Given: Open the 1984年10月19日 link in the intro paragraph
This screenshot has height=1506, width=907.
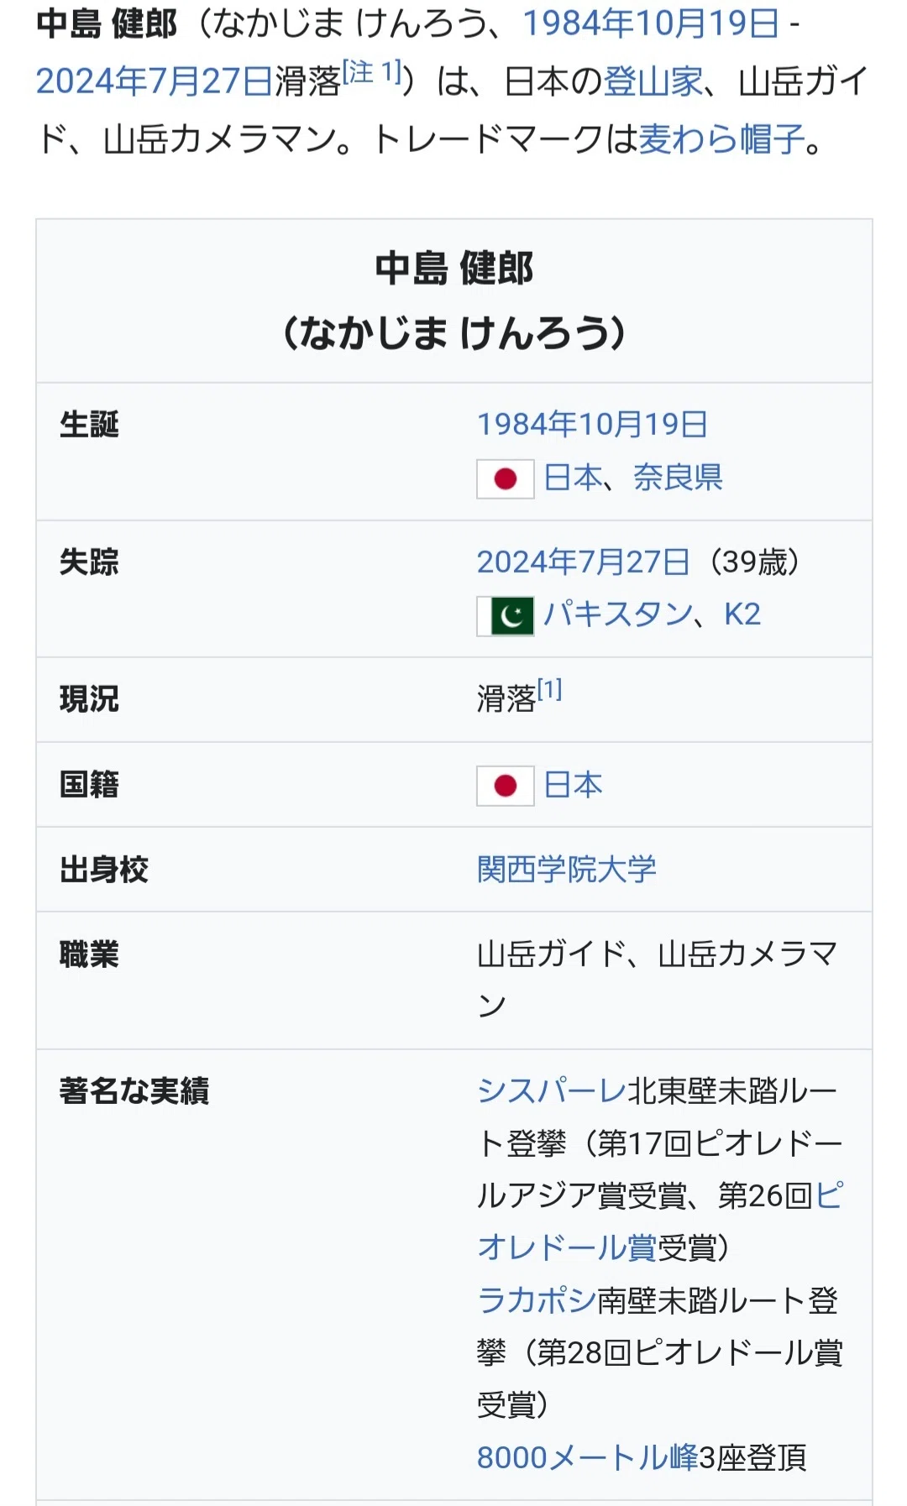Looking at the screenshot, I should coord(651,24).
